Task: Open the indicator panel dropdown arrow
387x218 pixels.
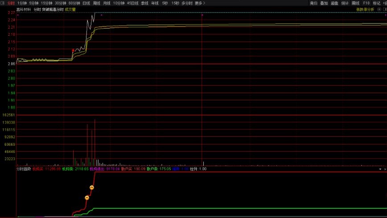Action: tap(380, 169)
